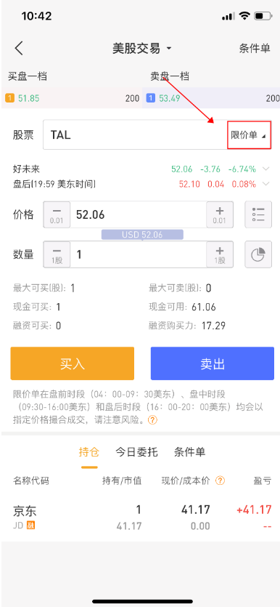Tap the help icon next to 现价/成本价

[x=220, y=481]
